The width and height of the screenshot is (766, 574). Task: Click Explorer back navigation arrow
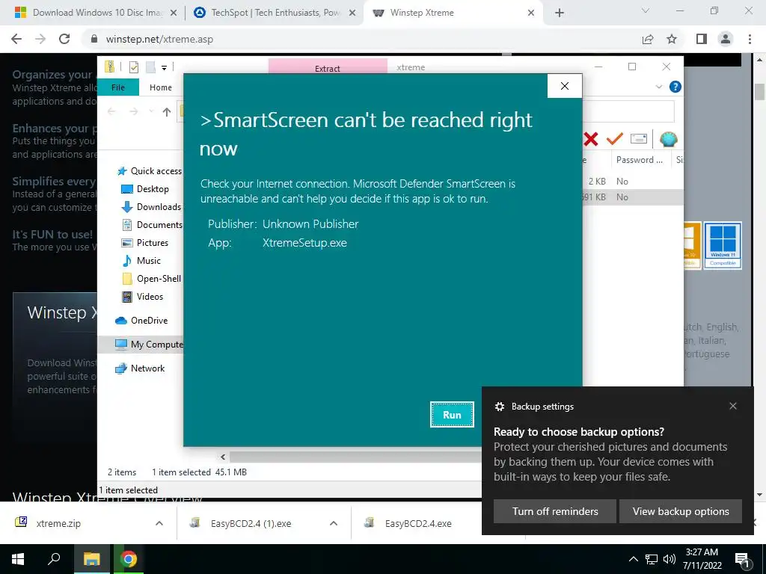(112, 112)
